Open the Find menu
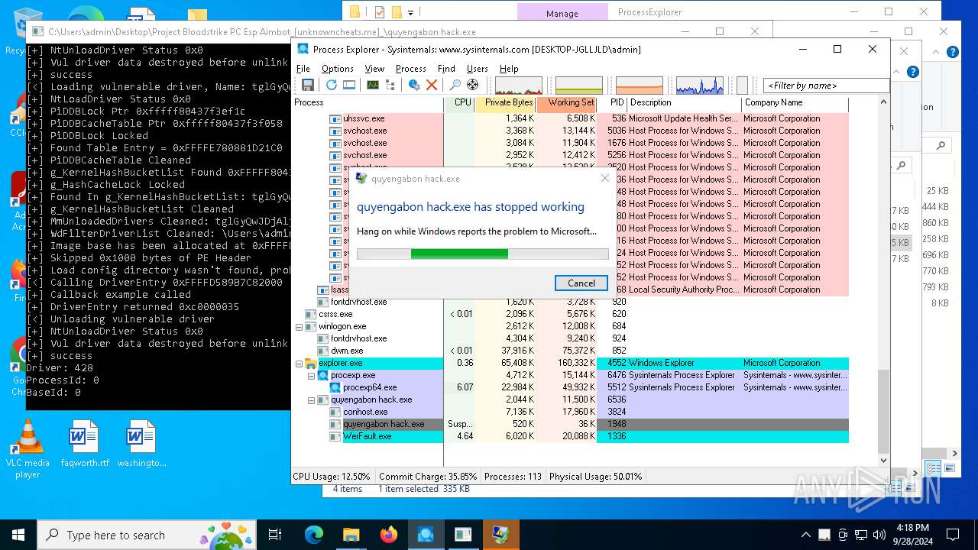The width and height of the screenshot is (978, 550). click(446, 68)
